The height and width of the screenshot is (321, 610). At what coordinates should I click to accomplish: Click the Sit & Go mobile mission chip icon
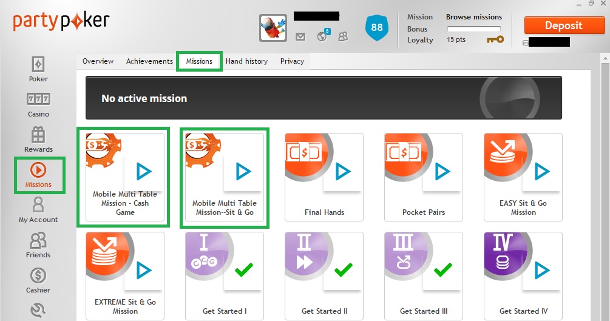203,150
